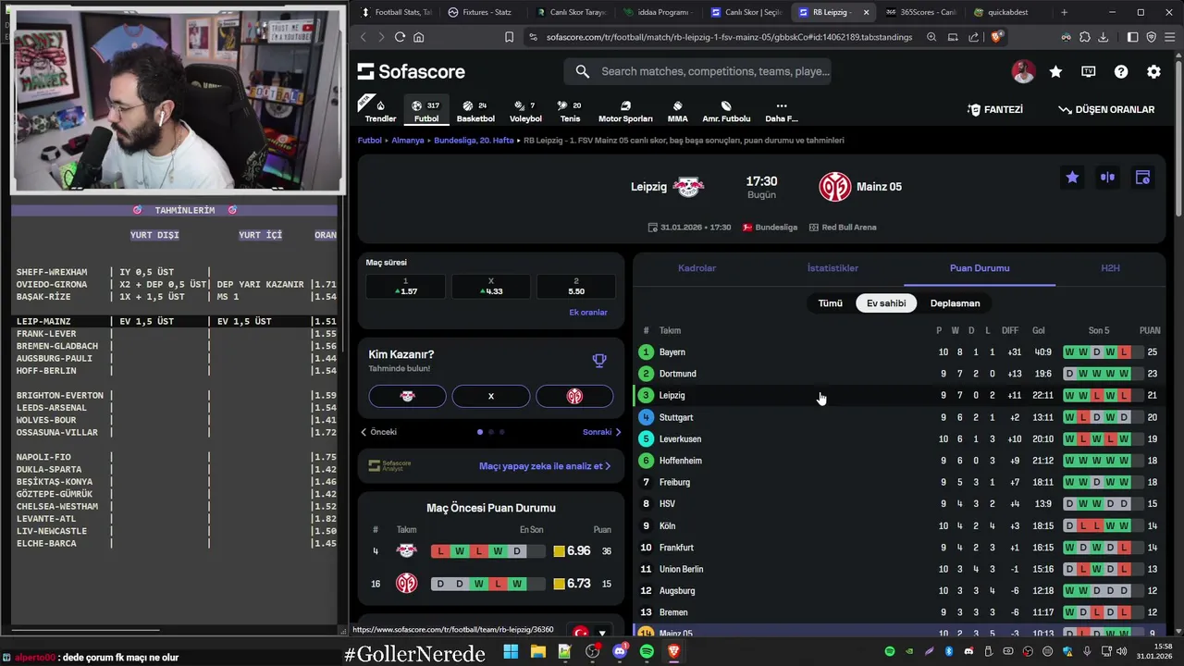Switch to the Kadrolar tab
Image resolution: width=1184 pixels, height=666 pixels.
697,268
